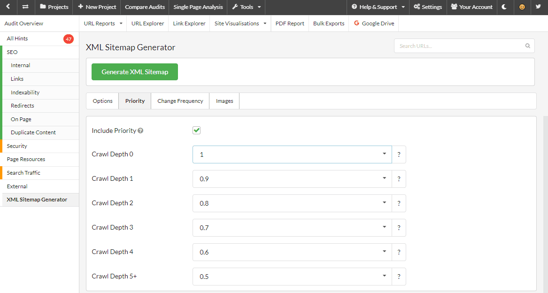Uncheck the Include Priority checkbox

[196, 131]
